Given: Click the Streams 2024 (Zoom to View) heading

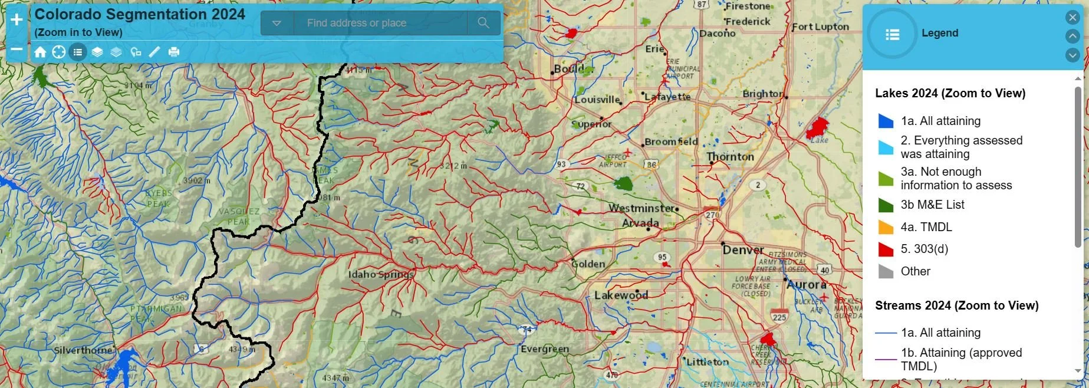Looking at the screenshot, I should tap(956, 305).
